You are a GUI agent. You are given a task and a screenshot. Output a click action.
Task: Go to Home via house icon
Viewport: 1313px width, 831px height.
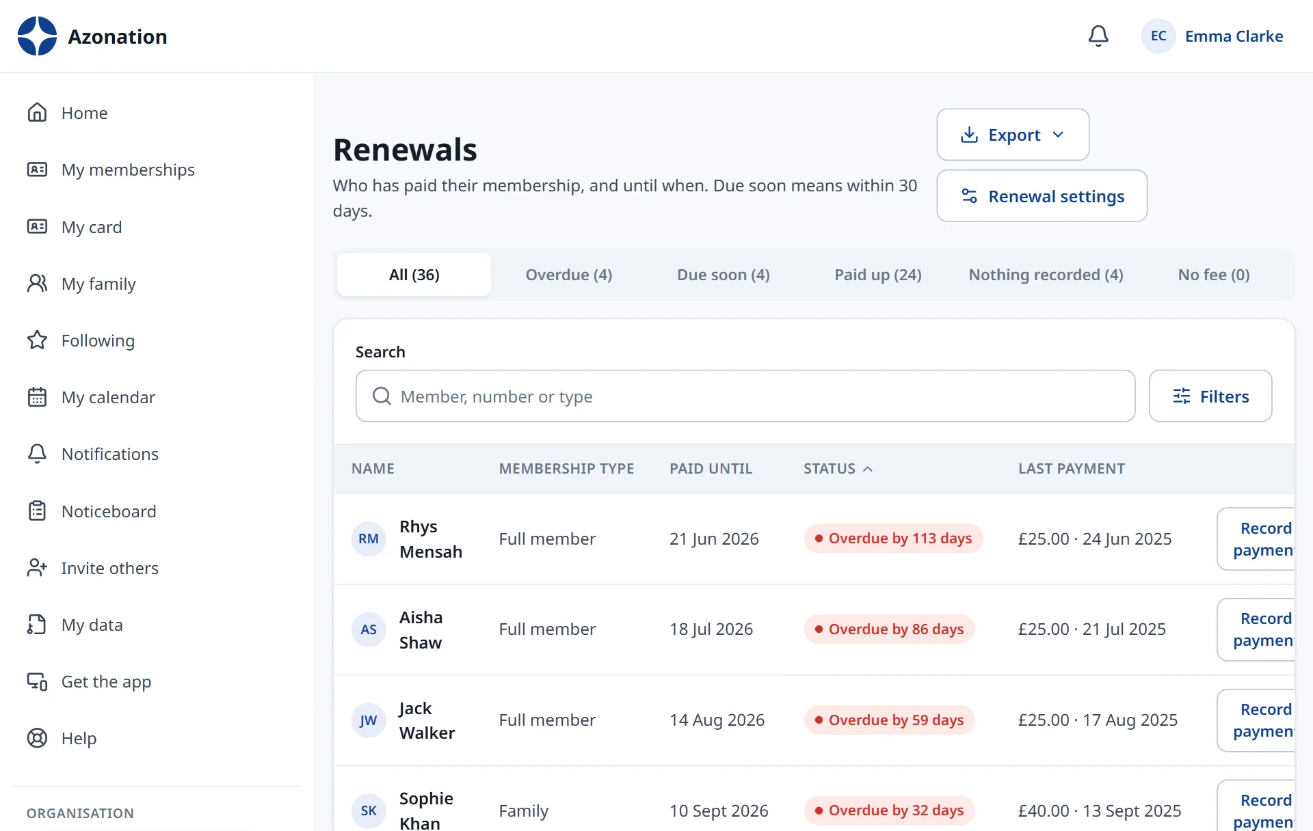click(x=37, y=113)
